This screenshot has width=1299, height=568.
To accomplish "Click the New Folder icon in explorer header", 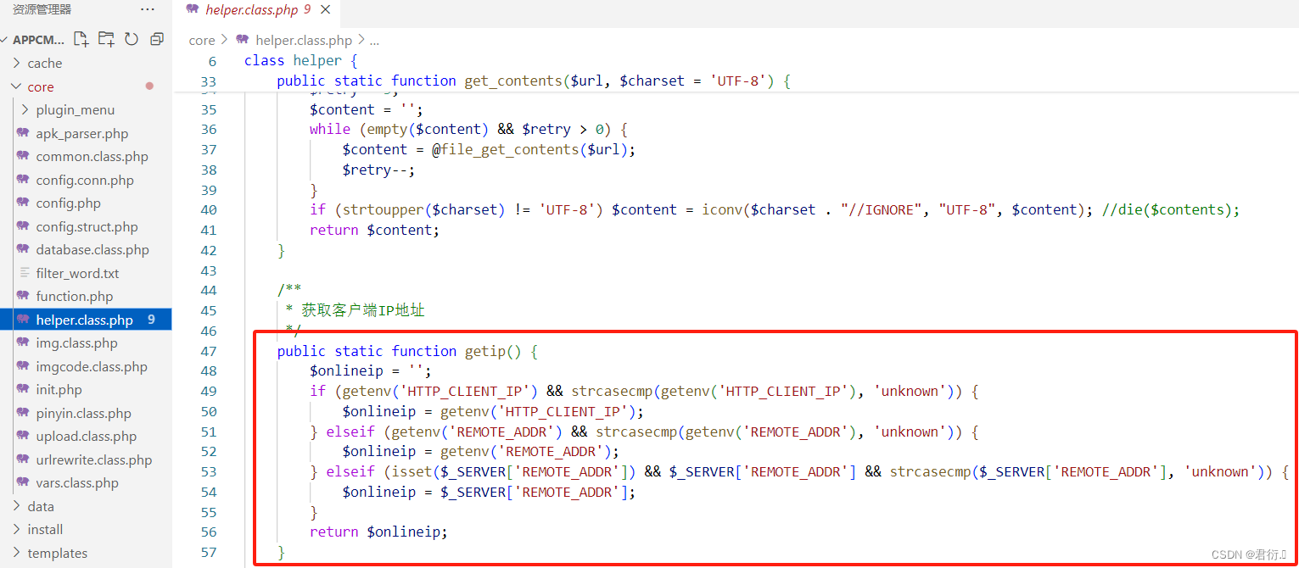I will (x=106, y=39).
